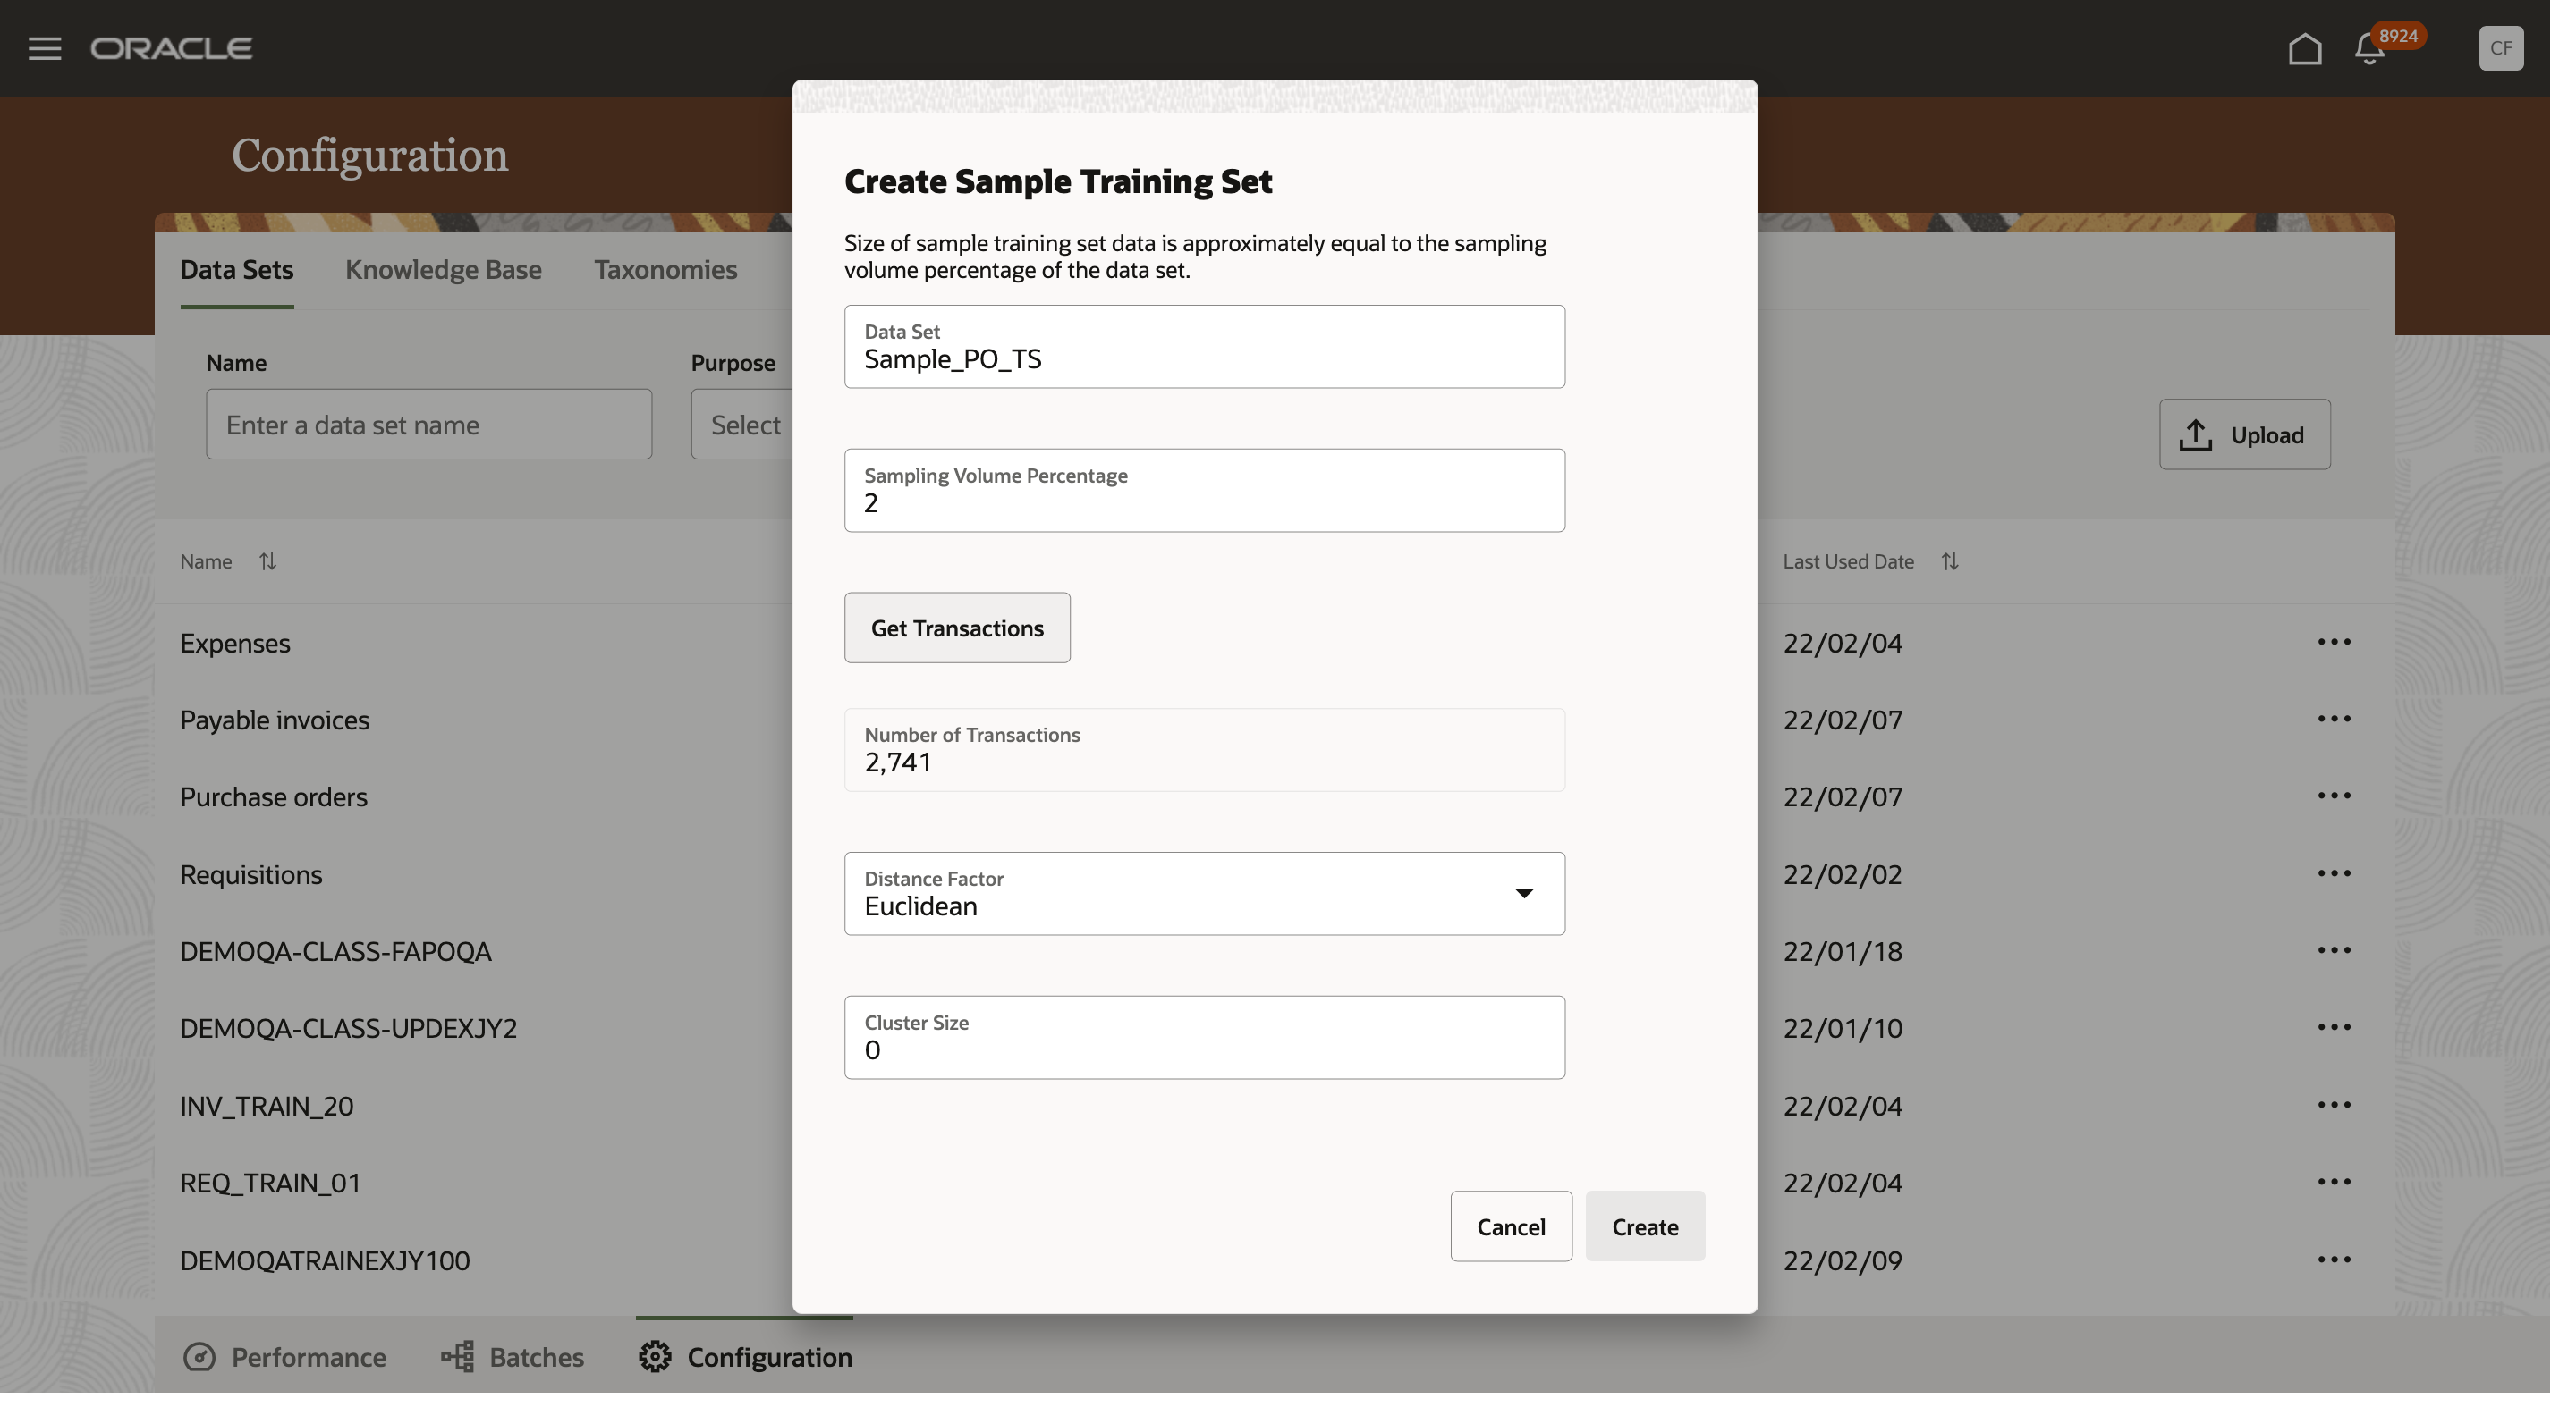Open the Batches bottom navigation tab
This screenshot has height=1407, width=2576.
(x=513, y=1357)
